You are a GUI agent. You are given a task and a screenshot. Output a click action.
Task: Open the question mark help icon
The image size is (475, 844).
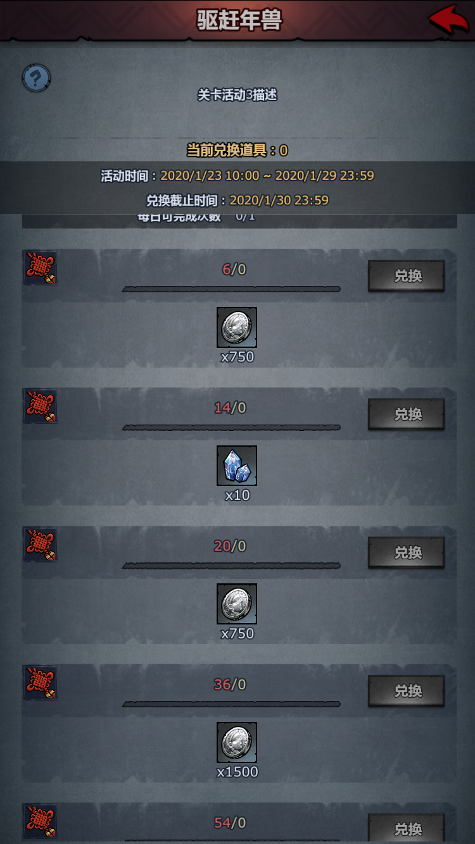[37, 78]
